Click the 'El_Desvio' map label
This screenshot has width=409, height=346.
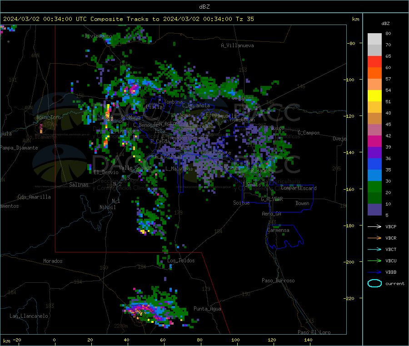(x=106, y=172)
